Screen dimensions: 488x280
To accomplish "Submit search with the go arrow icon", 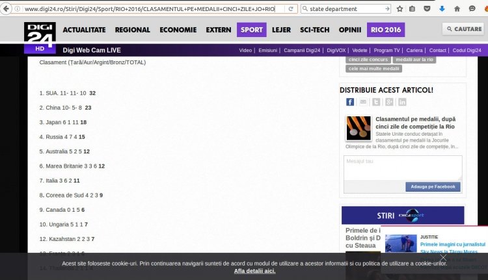I will 387,8.
